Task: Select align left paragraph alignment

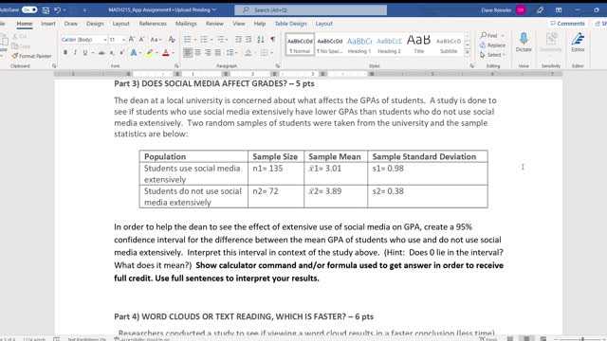Action: (x=188, y=53)
